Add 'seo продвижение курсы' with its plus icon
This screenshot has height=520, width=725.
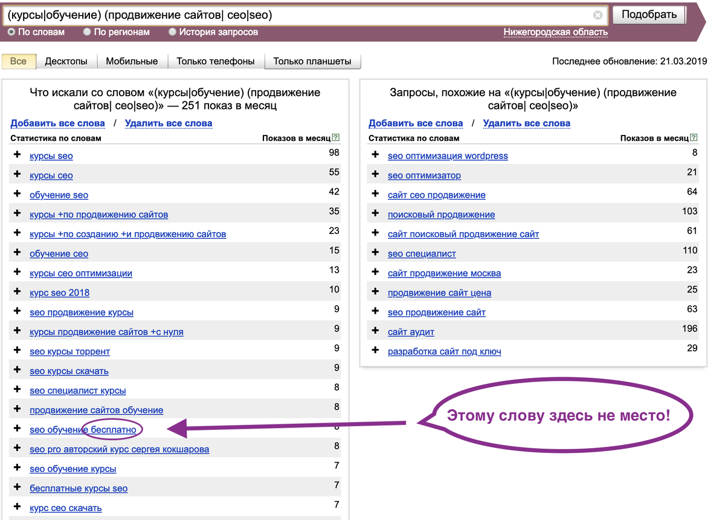point(18,312)
